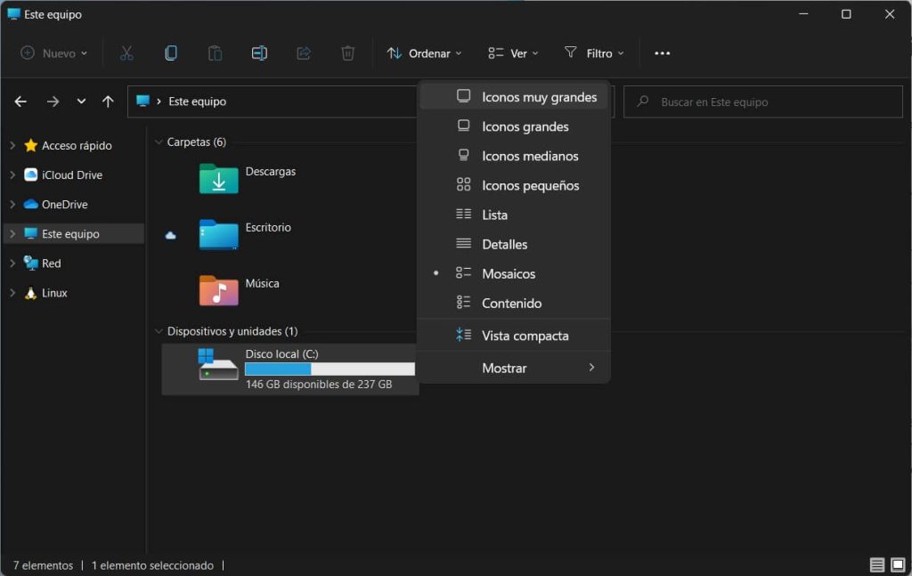
Task: Click the Descargas folder label
Action: (271, 172)
